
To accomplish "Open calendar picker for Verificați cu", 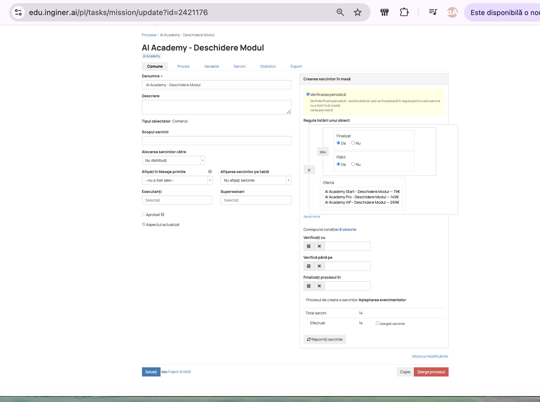I will pos(309,246).
